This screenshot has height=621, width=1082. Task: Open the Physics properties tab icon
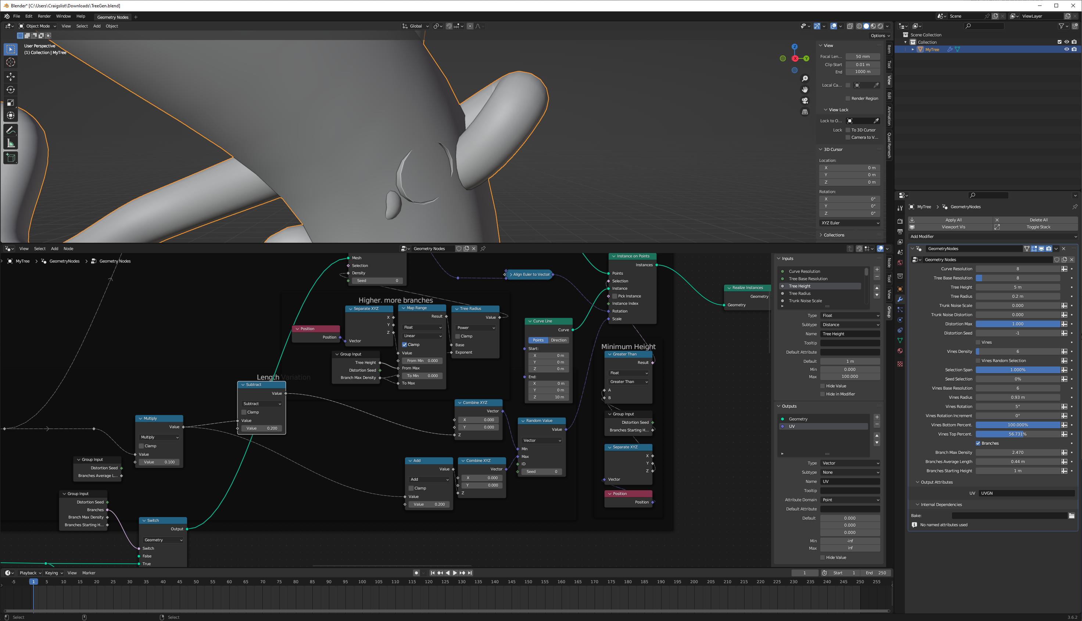[x=900, y=320]
